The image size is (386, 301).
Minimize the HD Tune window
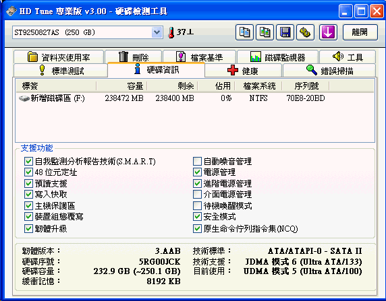click(346, 11)
